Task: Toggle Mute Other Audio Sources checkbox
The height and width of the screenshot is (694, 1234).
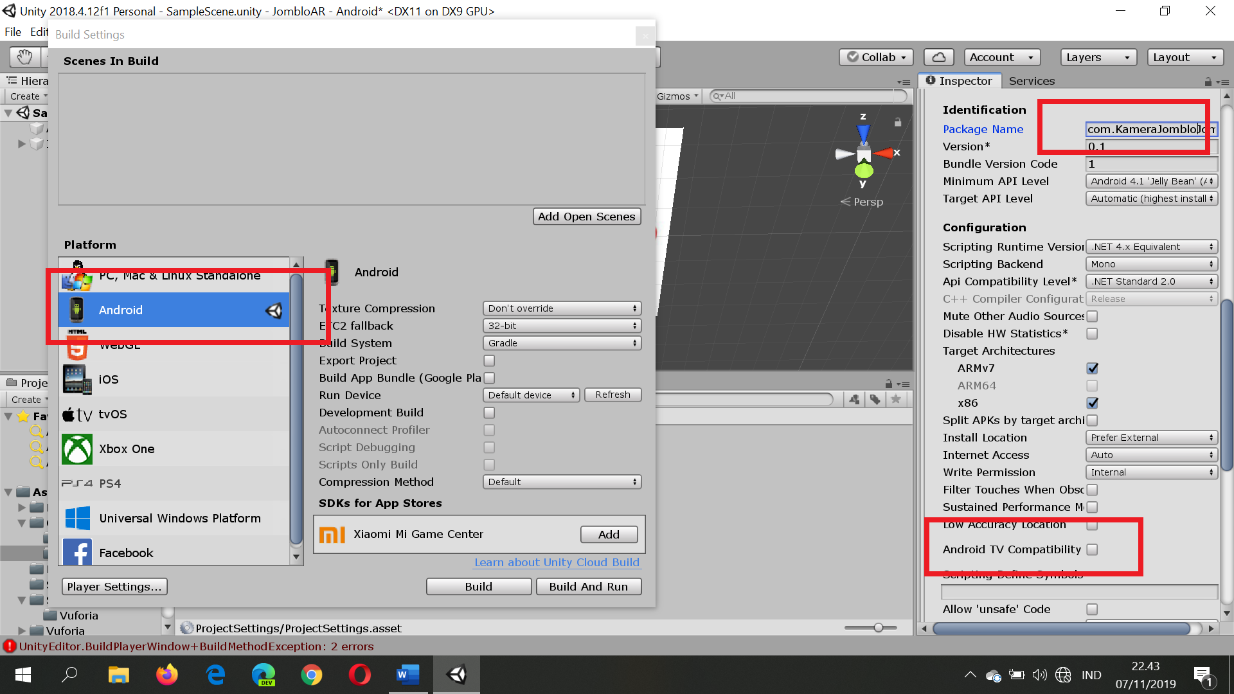Action: 1092,316
